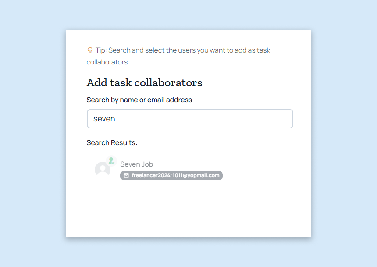
Task: Click the "Search Results:" label
Action: [112, 143]
